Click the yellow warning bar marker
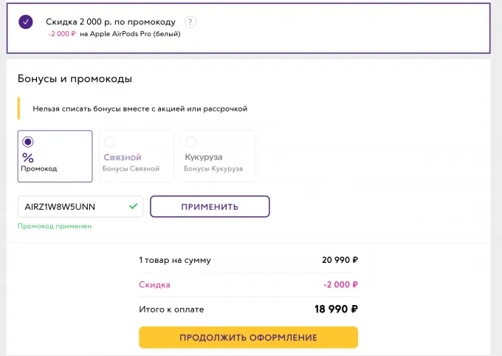502x356 pixels. point(18,108)
